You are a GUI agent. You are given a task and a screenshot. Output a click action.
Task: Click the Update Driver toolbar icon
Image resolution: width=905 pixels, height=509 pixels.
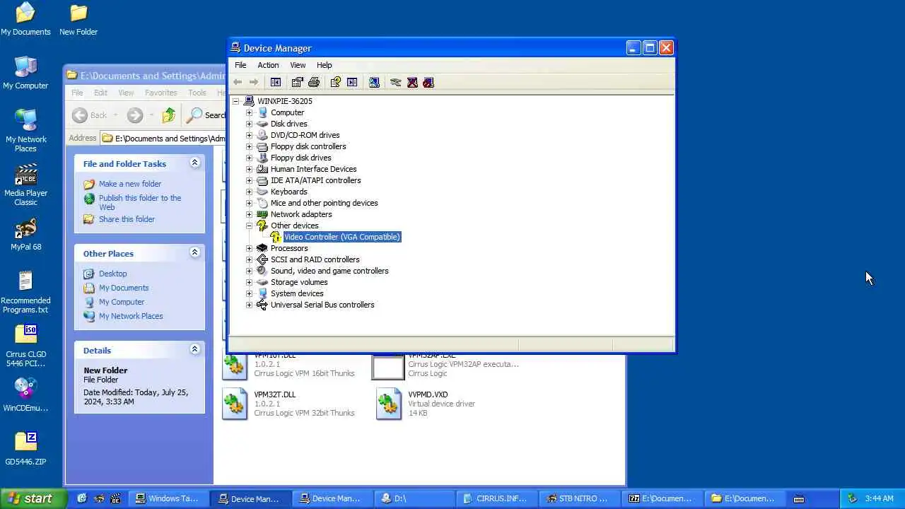(x=396, y=82)
